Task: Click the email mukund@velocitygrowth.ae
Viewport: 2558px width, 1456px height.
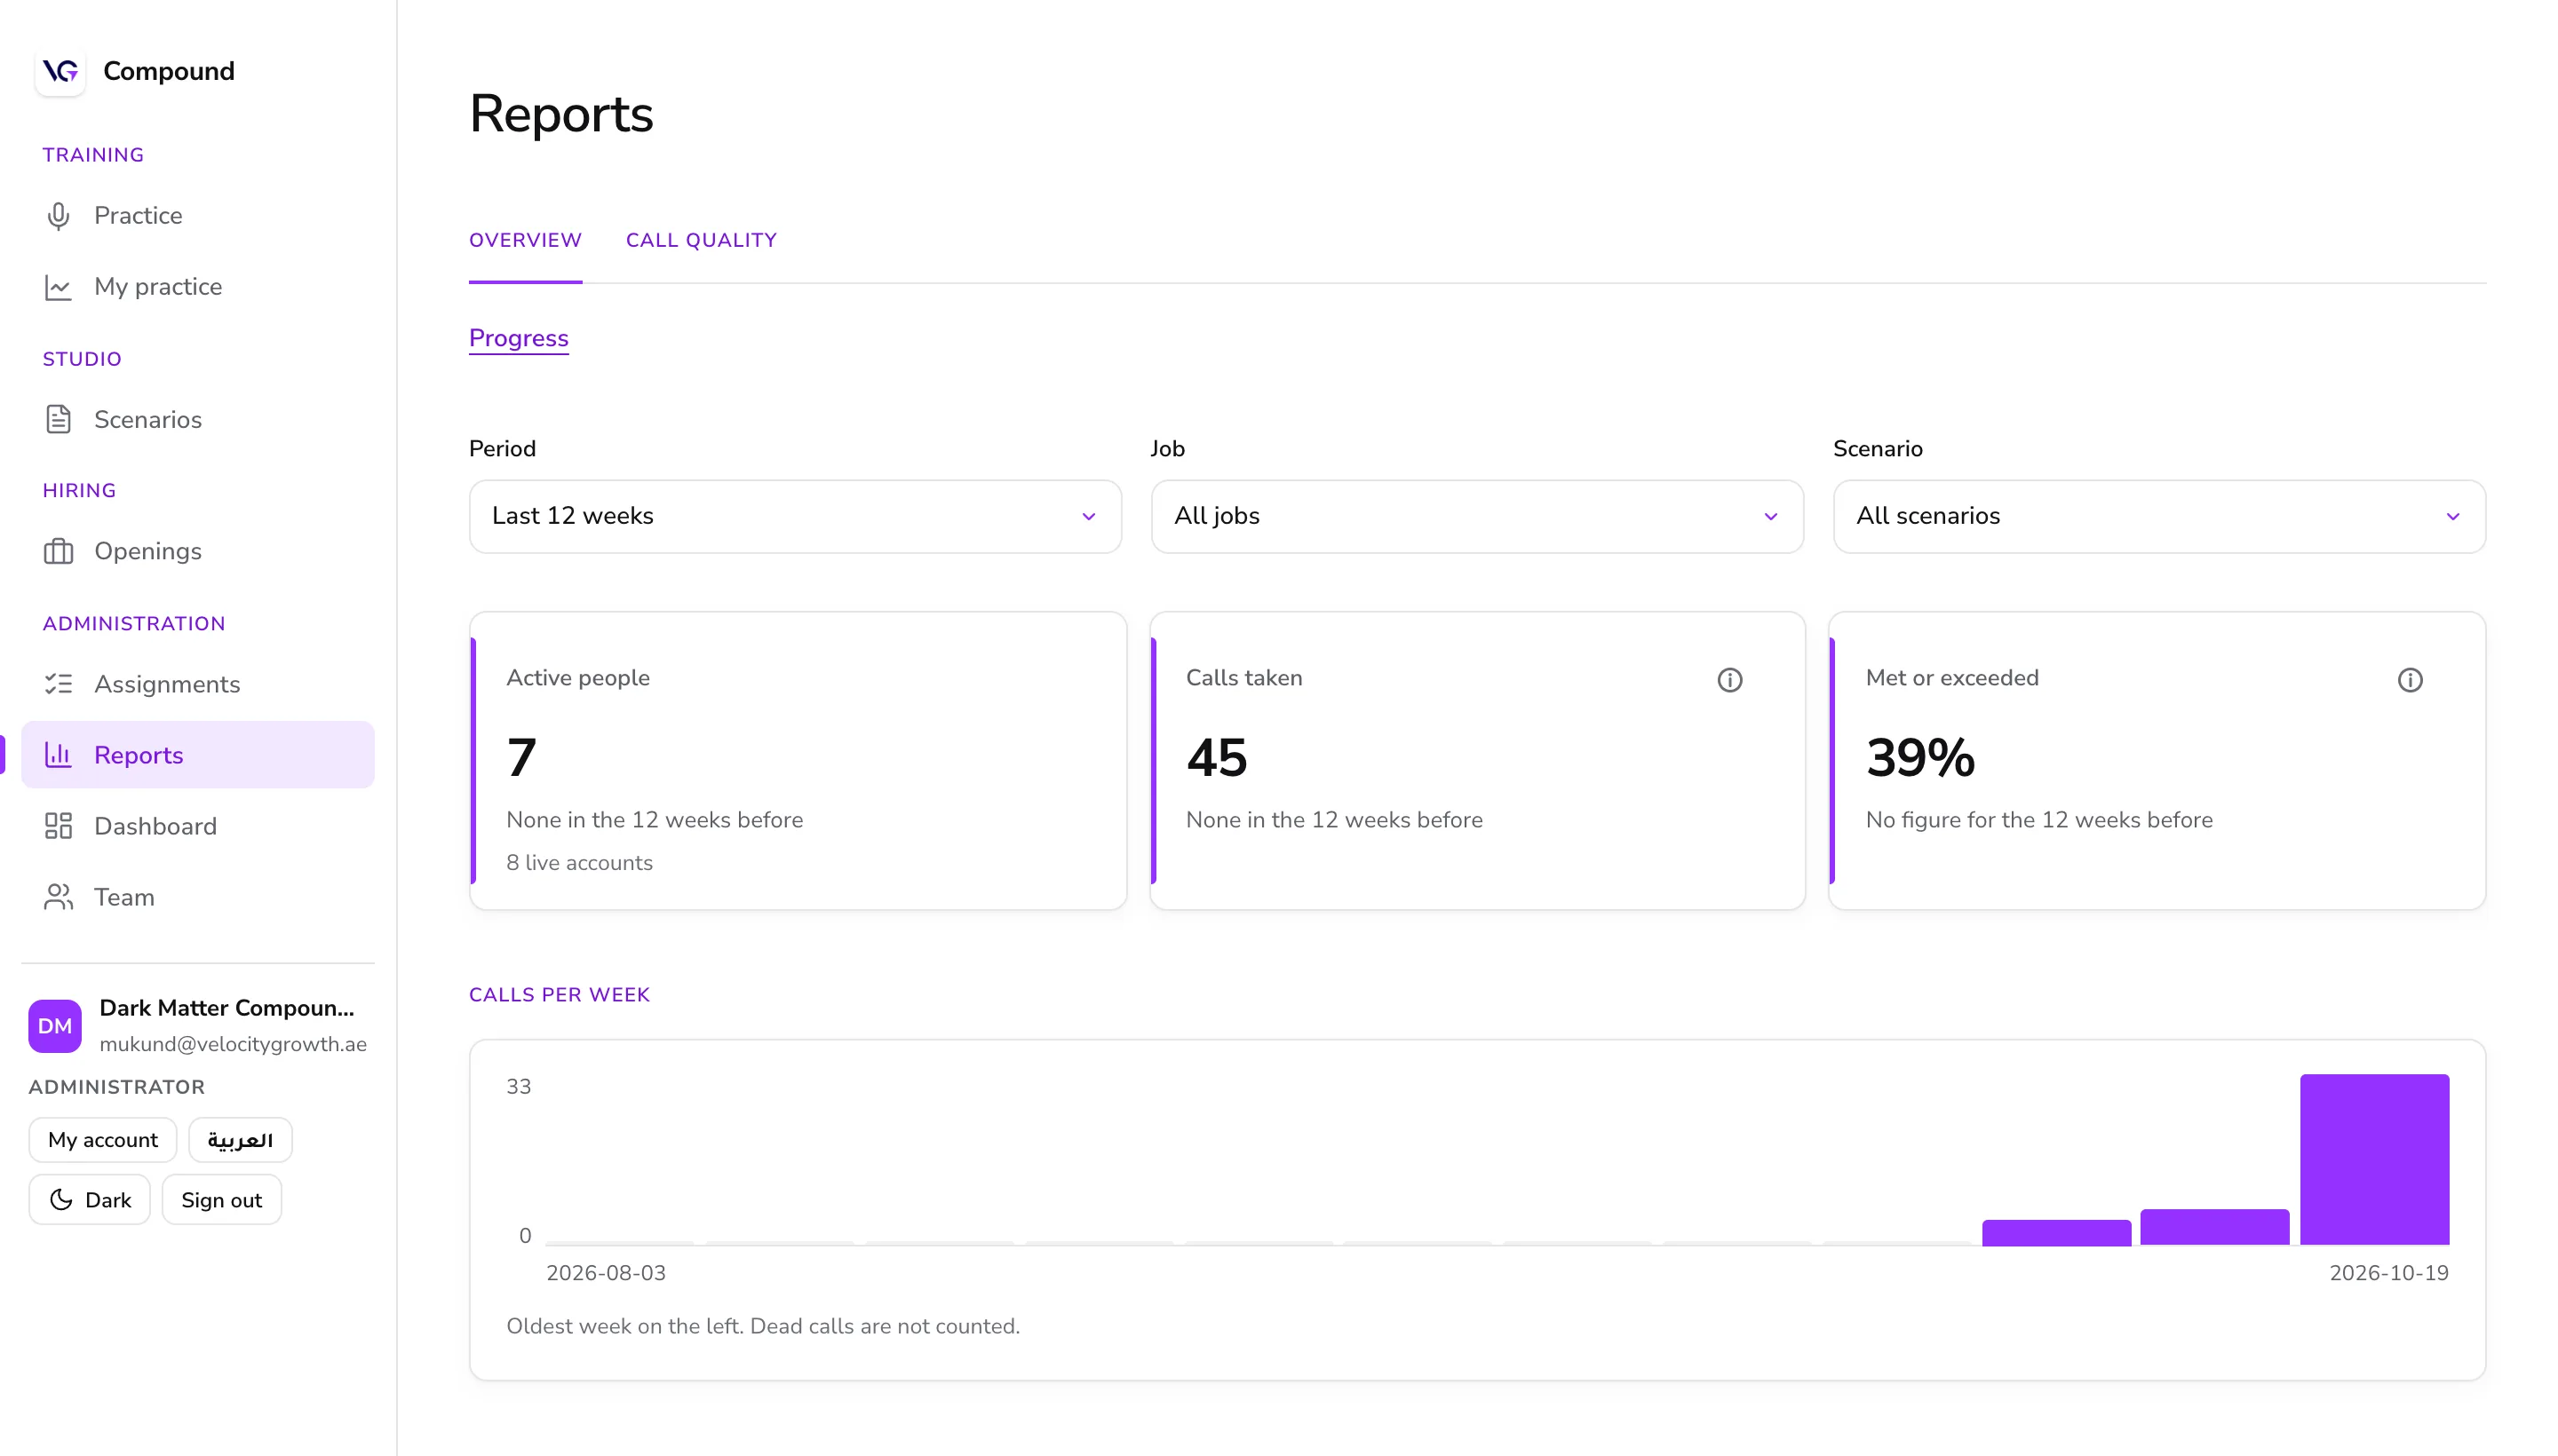Action: tap(233, 1044)
